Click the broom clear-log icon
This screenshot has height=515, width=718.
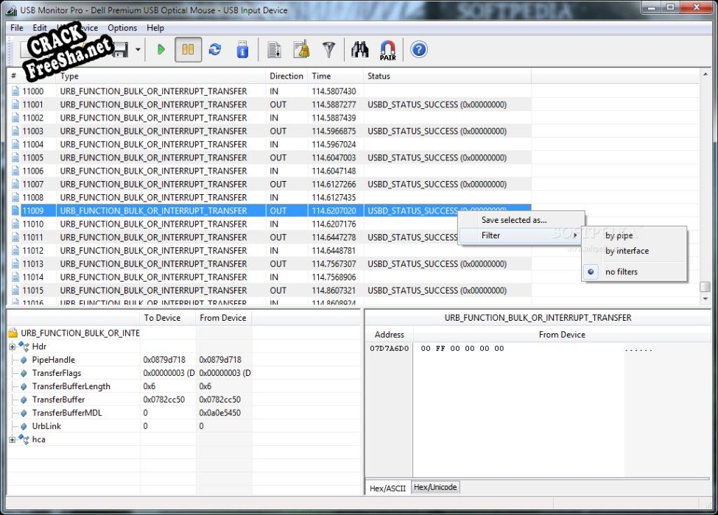(301, 50)
